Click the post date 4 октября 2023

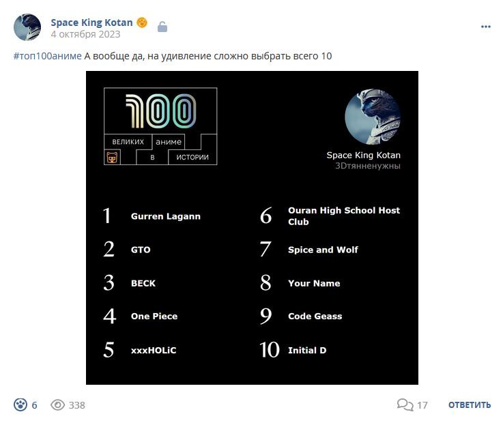click(x=85, y=34)
